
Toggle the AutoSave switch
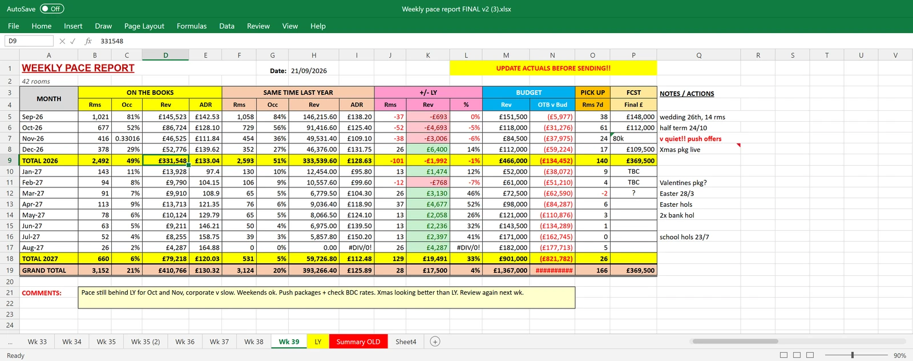tap(52, 9)
